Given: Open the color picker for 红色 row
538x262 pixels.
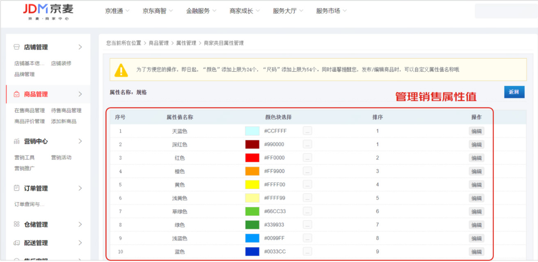Looking at the screenshot, I should click(307, 158).
